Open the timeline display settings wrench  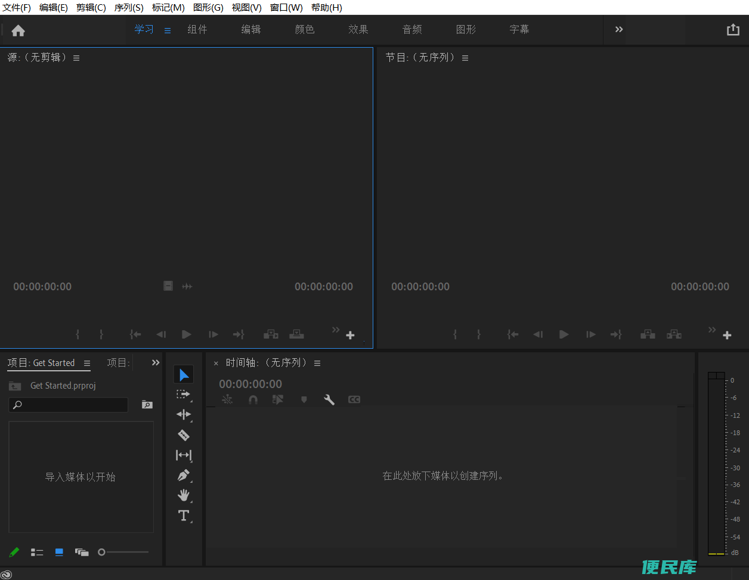329,399
